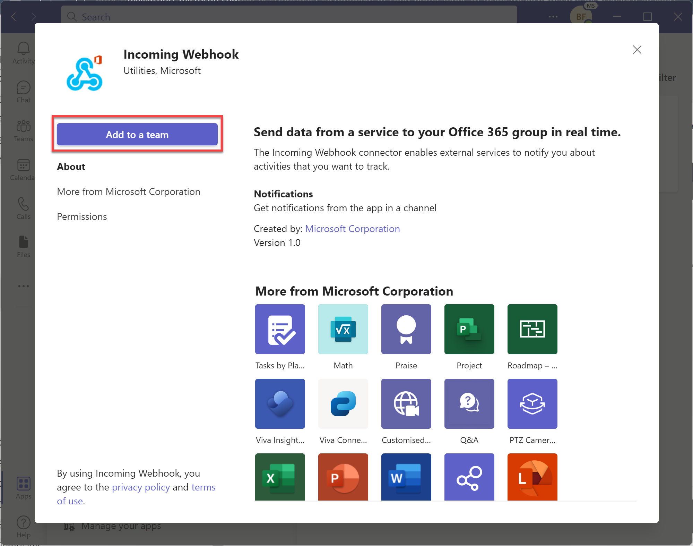This screenshot has width=693, height=546.
Task: Click the More from Microsoft Corporation link
Action: [x=128, y=191]
